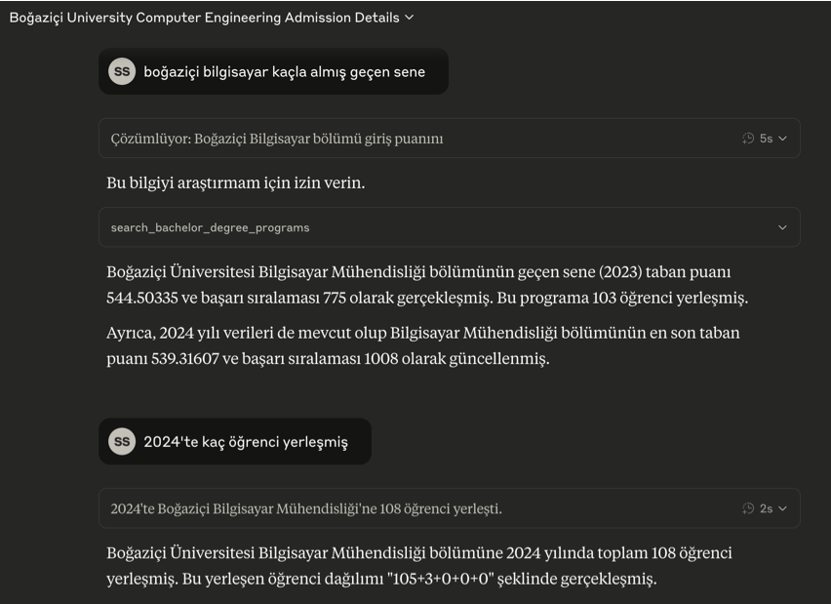The height and width of the screenshot is (604, 831).
Task: Click the final paragraph containing "105+3+0+0+0"
Action: click(x=419, y=566)
